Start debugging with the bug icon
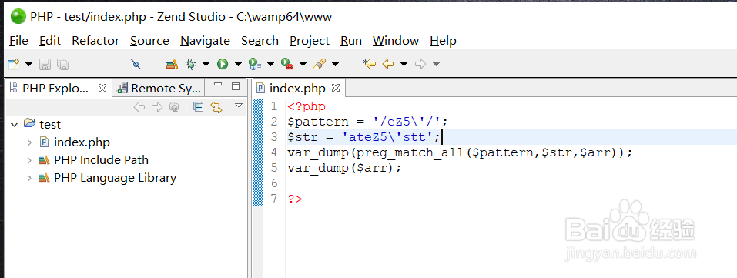This screenshot has width=737, height=278. coord(191,64)
